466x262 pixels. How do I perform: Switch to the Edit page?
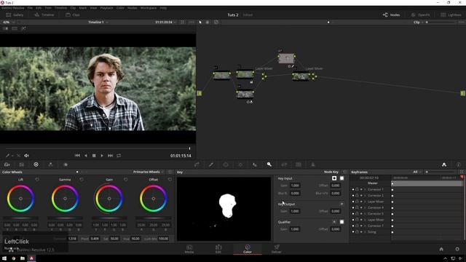[218, 249]
